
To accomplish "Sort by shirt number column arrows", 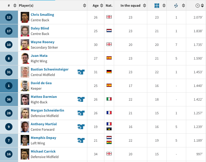I will tap(15, 5).
